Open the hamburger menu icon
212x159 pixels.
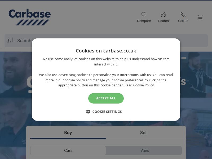tap(200, 17)
